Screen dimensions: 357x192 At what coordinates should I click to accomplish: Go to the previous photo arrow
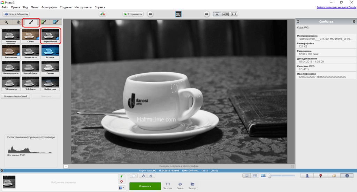tap(150, 14)
